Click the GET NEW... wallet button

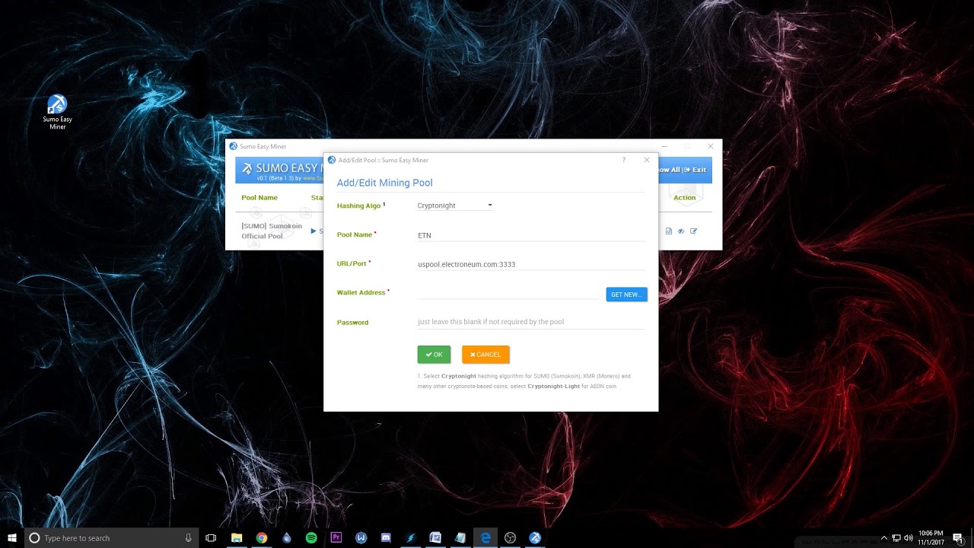[626, 295]
